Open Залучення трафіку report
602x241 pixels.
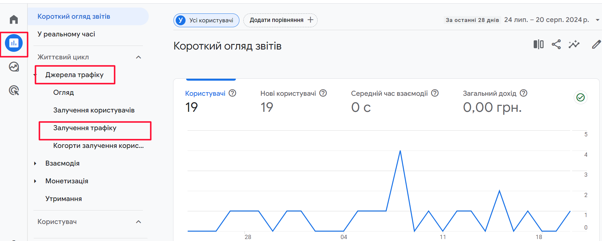coord(85,128)
